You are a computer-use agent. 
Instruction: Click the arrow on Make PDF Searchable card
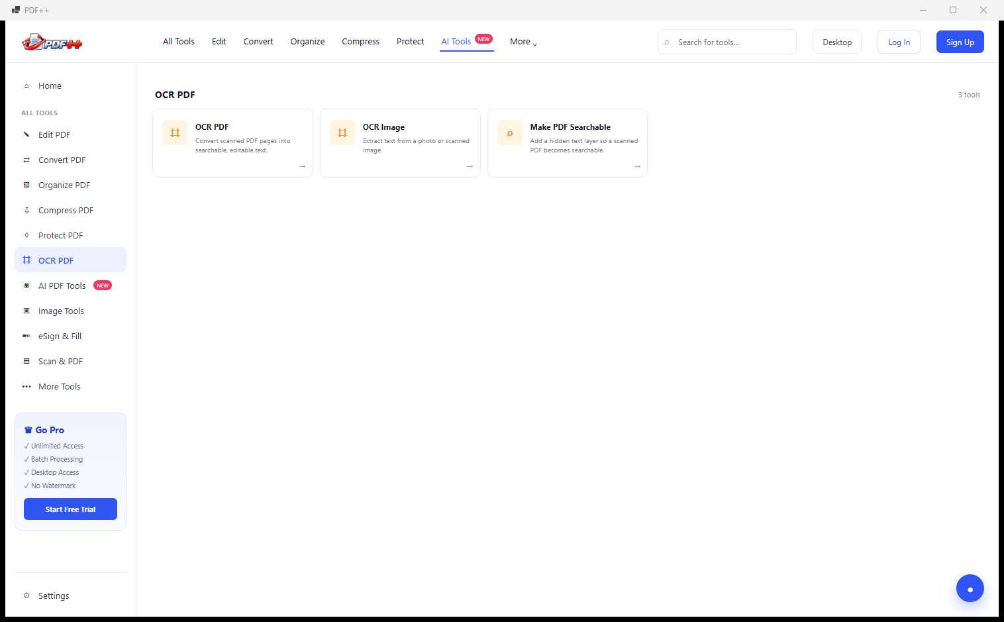point(637,166)
